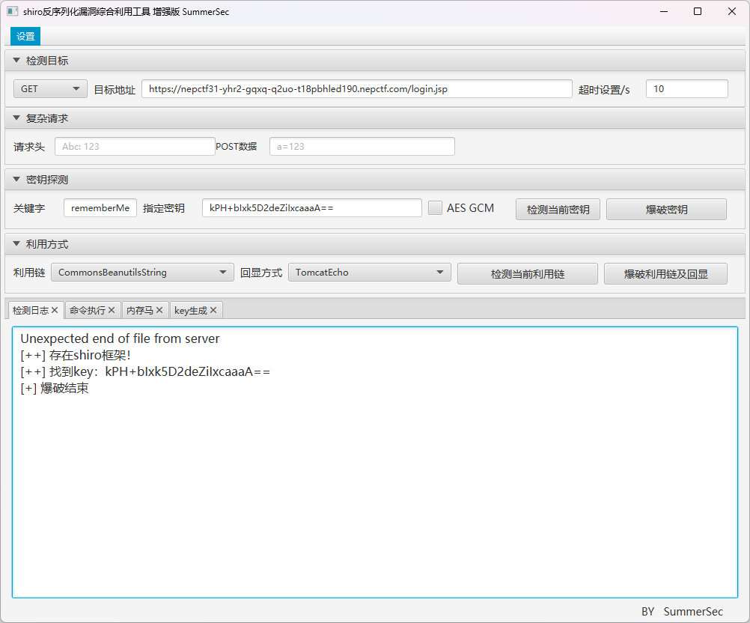Click the app icon in title bar
Screen dimensions: 750x623
point(12,11)
